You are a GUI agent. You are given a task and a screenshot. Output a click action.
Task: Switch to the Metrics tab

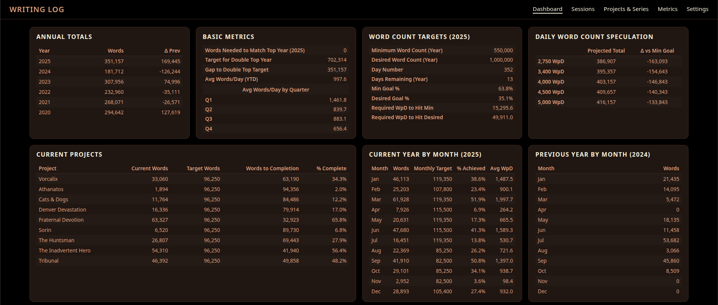[x=667, y=9]
